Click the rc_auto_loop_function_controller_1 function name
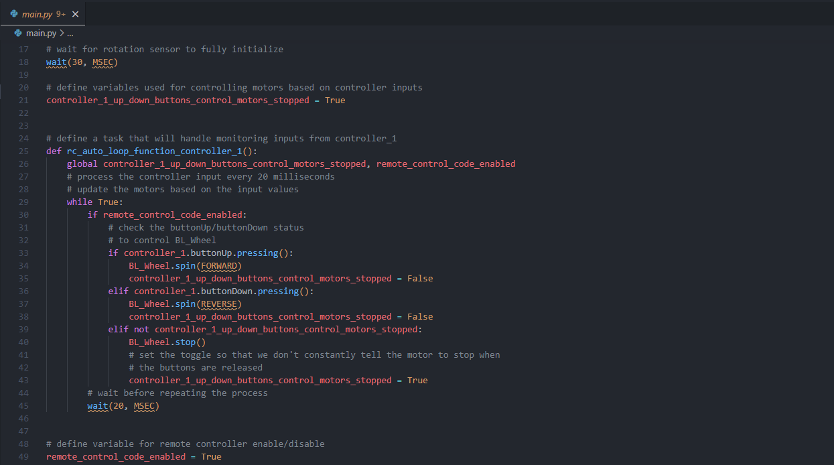Viewport: 834px width, 465px height. point(156,151)
